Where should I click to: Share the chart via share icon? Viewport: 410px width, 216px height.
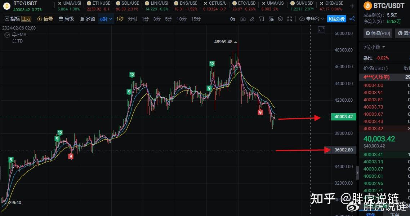click(x=352, y=19)
